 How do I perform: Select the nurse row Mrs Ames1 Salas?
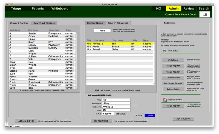click(x=120, y=49)
